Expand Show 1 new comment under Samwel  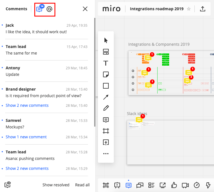26,137
